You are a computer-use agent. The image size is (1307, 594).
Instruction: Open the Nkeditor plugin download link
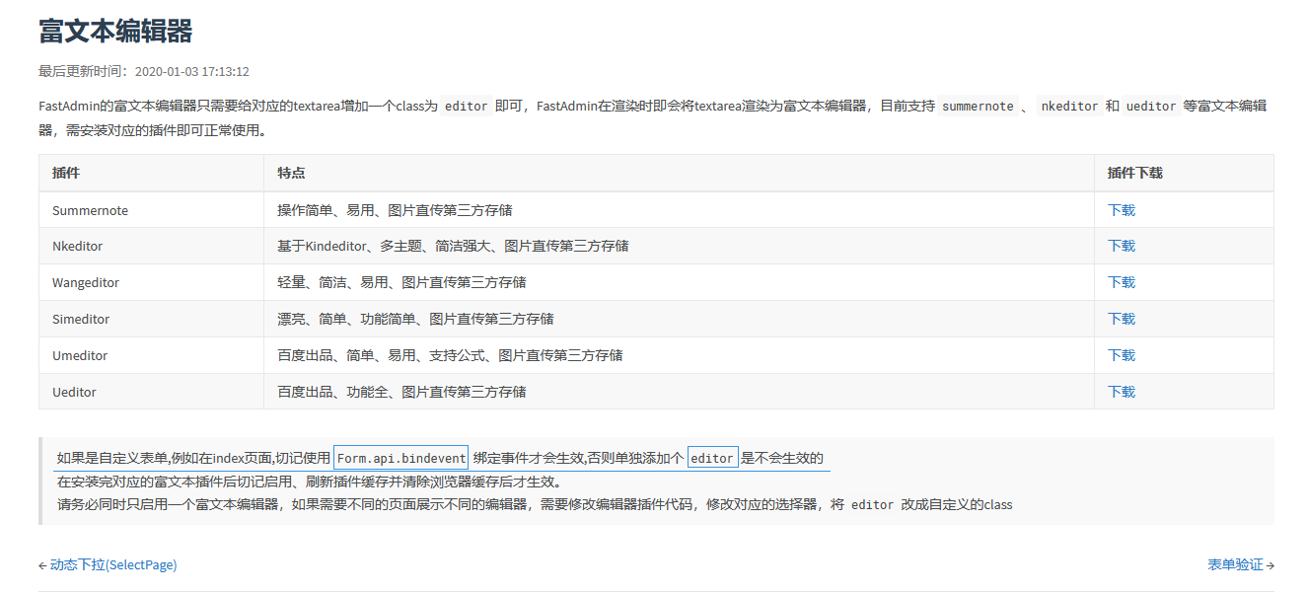(x=1121, y=246)
